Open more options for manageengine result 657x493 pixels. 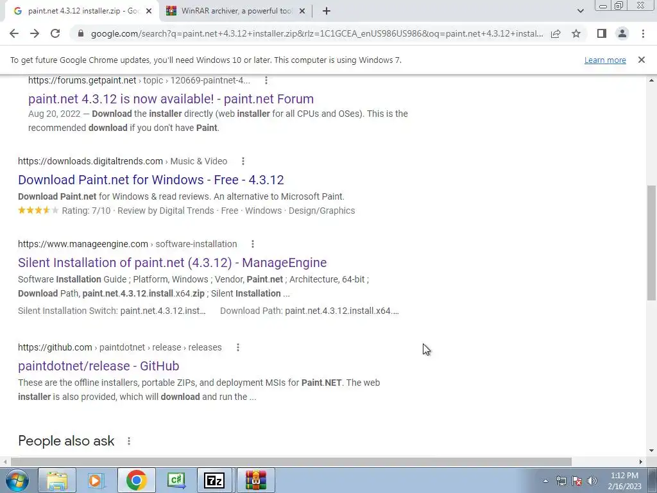tap(253, 244)
